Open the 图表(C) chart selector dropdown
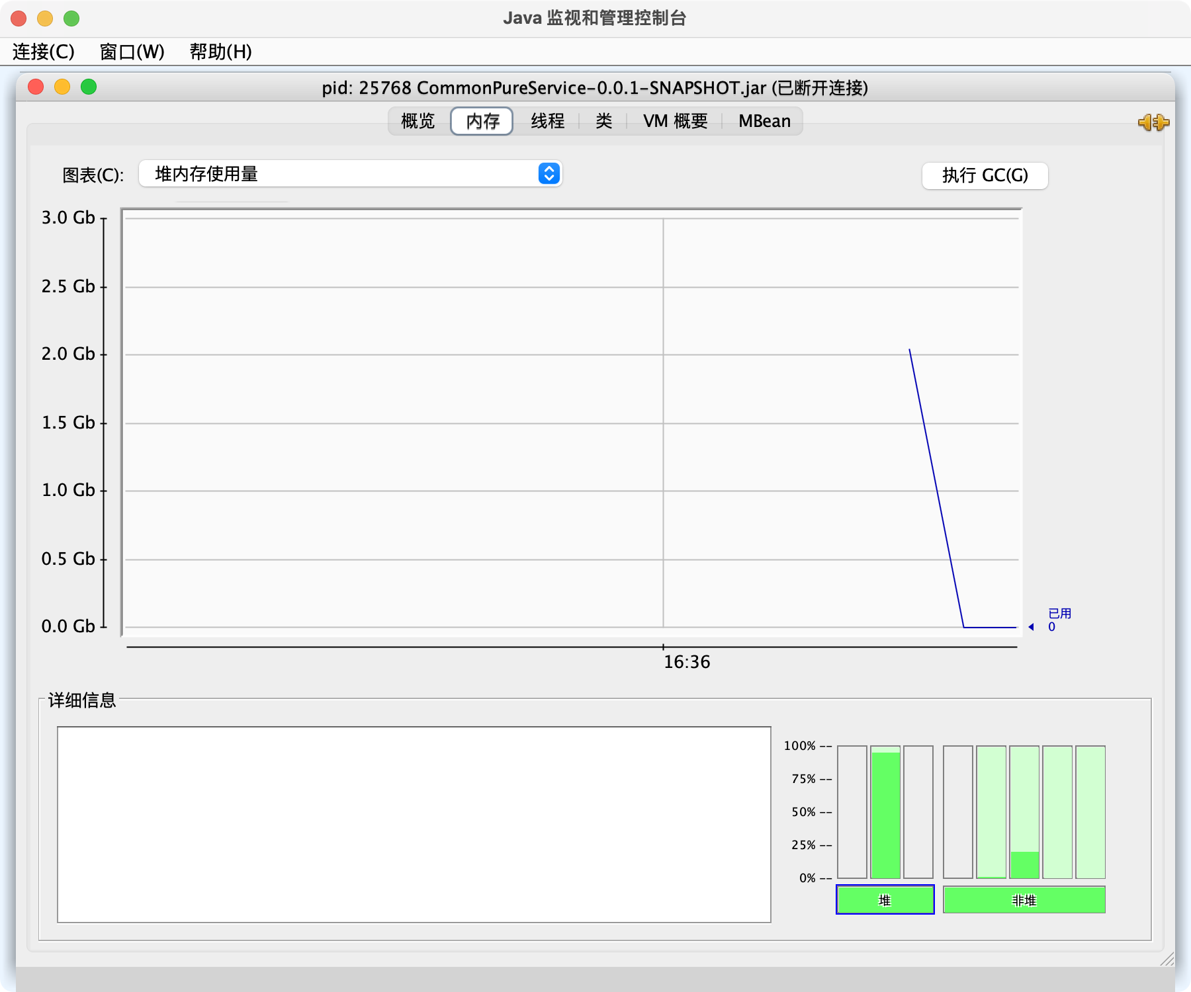The height and width of the screenshot is (992, 1191). pyautogui.click(x=349, y=174)
